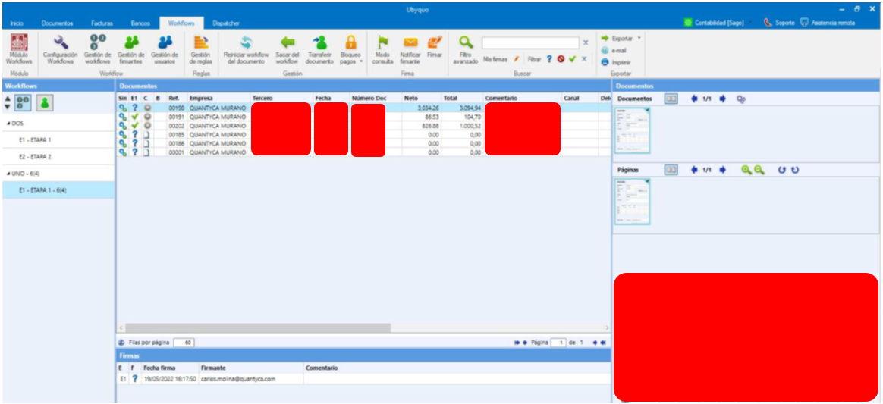Zoom in on the page preview
The height and width of the screenshot is (404, 883).
coord(746,169)
